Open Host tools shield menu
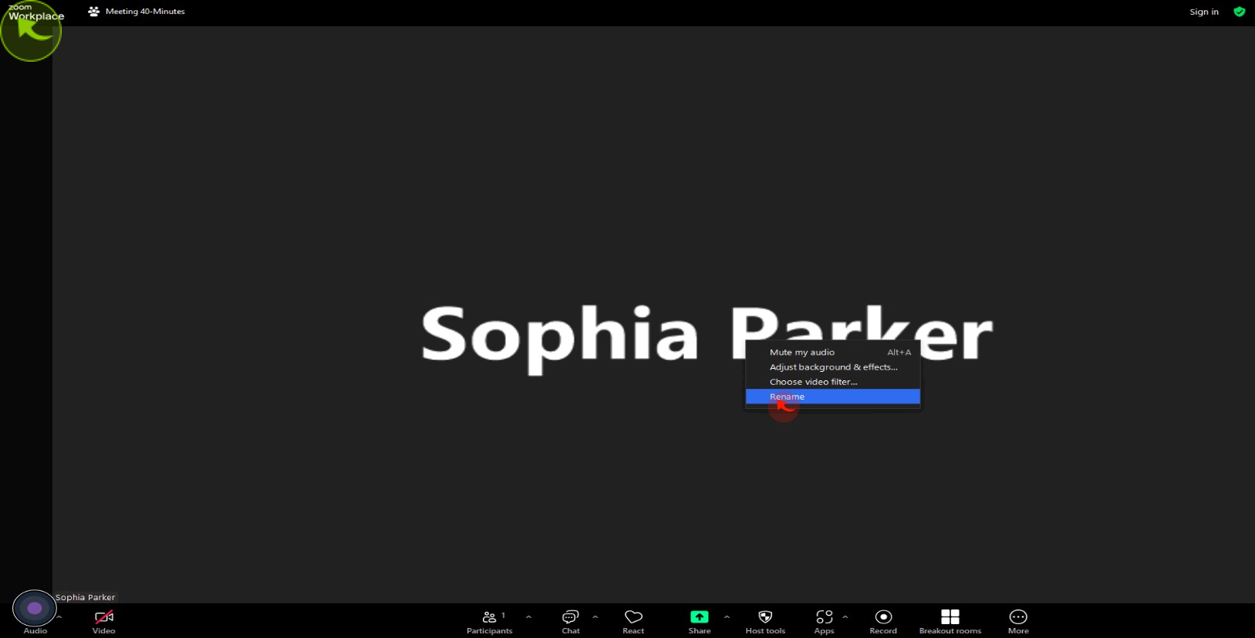This screenshot has height=638, width=1255. pyautogui.click(x=765, y=621)
